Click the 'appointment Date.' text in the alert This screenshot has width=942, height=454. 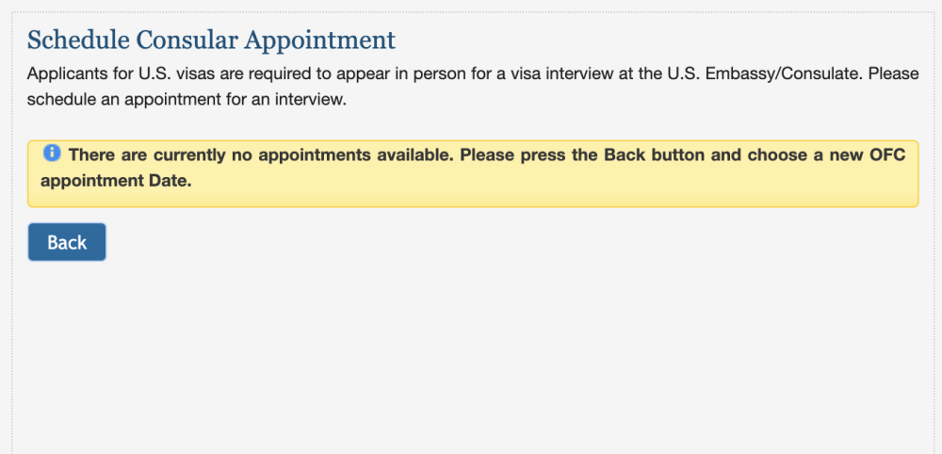click(116, 182)
